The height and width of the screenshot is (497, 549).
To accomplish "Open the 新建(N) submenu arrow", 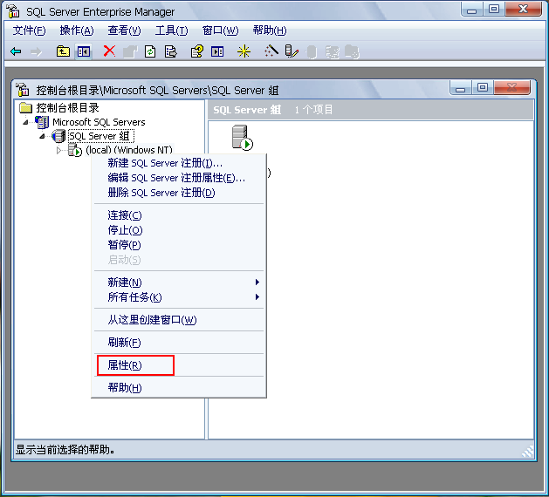I will tap(257, 282).
